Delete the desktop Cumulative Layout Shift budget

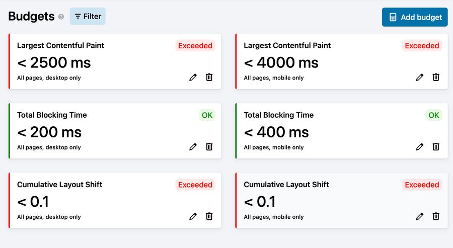pyautogui.click(x=209, y=216)
